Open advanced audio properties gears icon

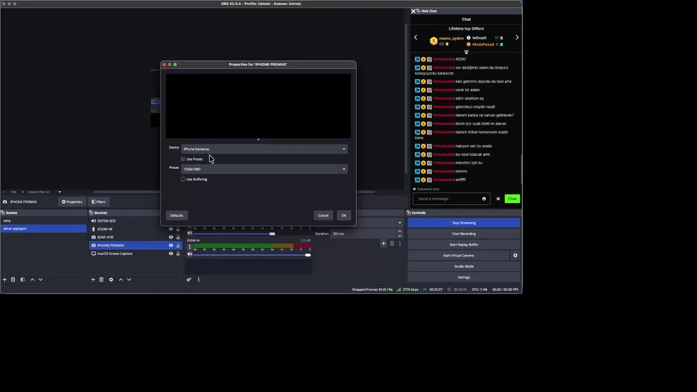pos(189,279)
